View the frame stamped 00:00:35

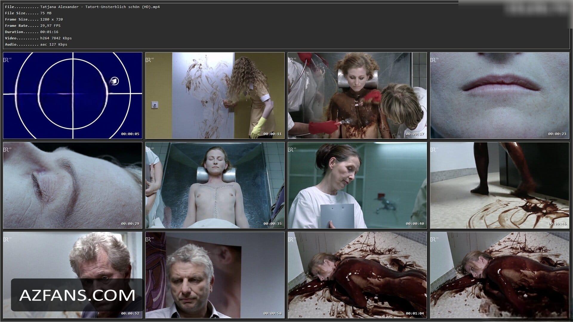(215, 185)
